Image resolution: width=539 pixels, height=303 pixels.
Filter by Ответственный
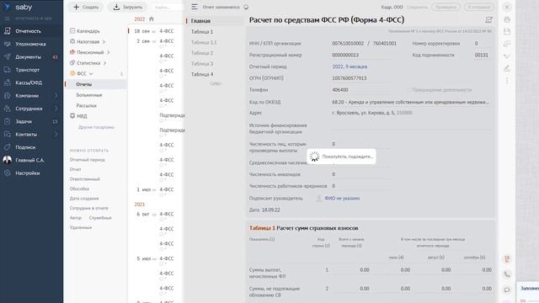84,179
